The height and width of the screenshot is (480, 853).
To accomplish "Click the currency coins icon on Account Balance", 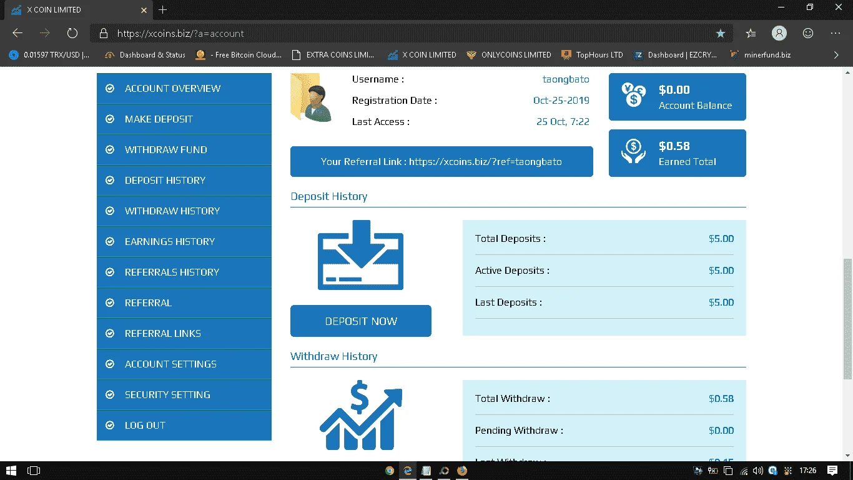I will point(633,95).
